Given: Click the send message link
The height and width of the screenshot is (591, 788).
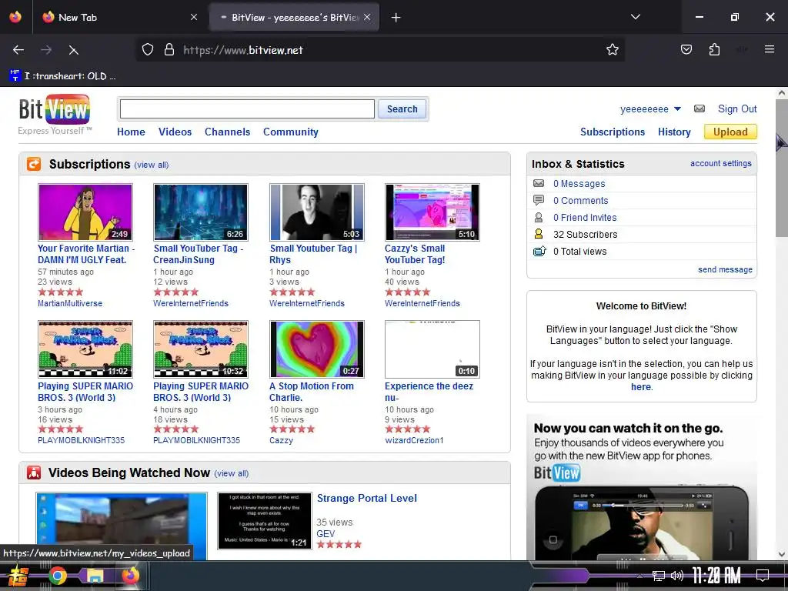Looking at the screenshot, I should (x=725, y=269).
